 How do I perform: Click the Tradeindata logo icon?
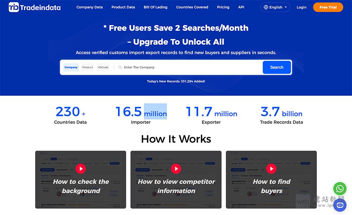click(14, 7)
